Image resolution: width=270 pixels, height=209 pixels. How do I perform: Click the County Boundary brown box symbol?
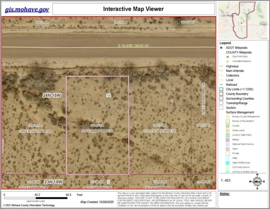coord(221,94)
